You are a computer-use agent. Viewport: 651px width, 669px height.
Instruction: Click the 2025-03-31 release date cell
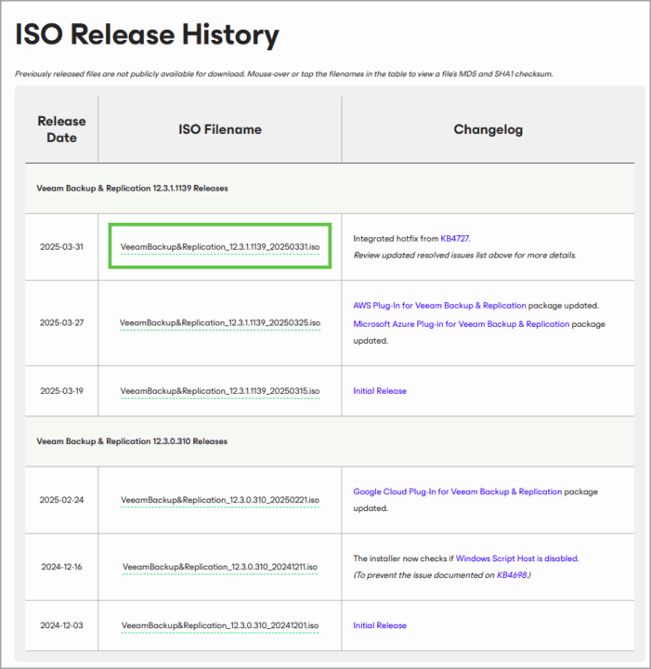click(62, 247)
